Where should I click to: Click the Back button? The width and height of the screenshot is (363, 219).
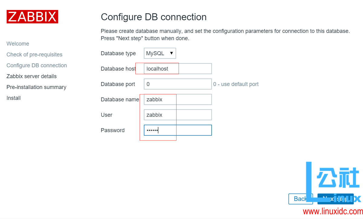pos(300,199)
